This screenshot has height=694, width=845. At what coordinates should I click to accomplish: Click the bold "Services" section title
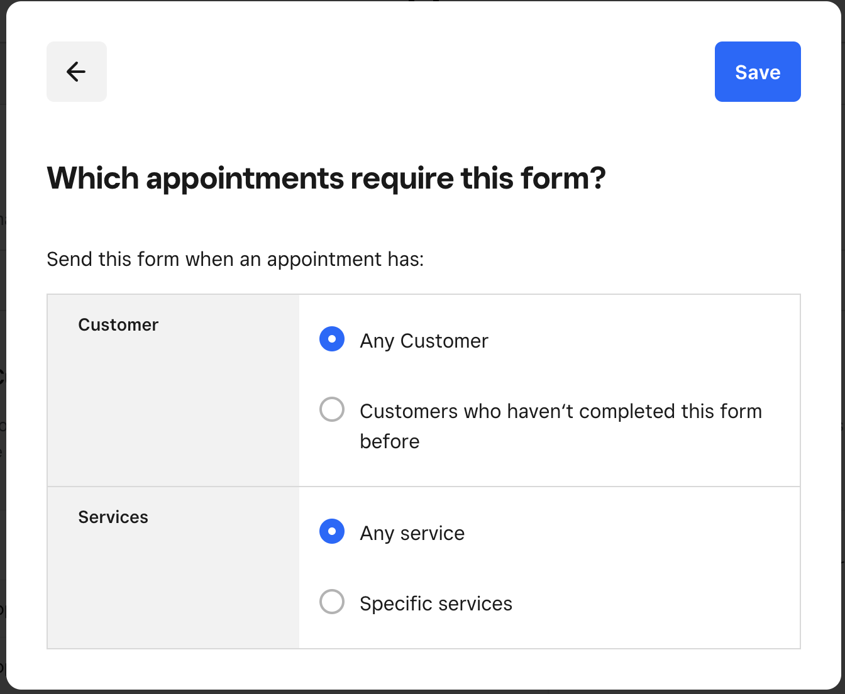pos(113,517)
